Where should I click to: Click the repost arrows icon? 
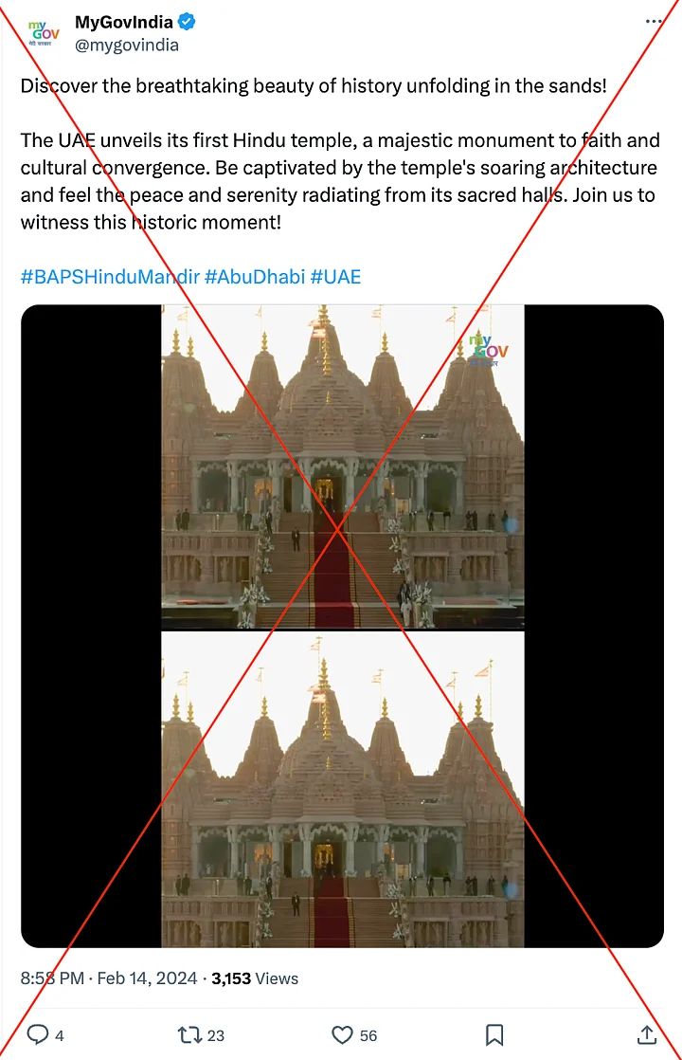click(x=188, y=1035)
